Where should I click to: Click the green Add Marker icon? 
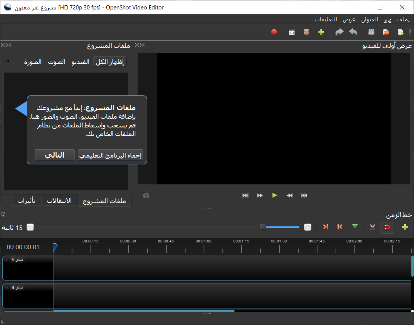[x=355, y=227]
